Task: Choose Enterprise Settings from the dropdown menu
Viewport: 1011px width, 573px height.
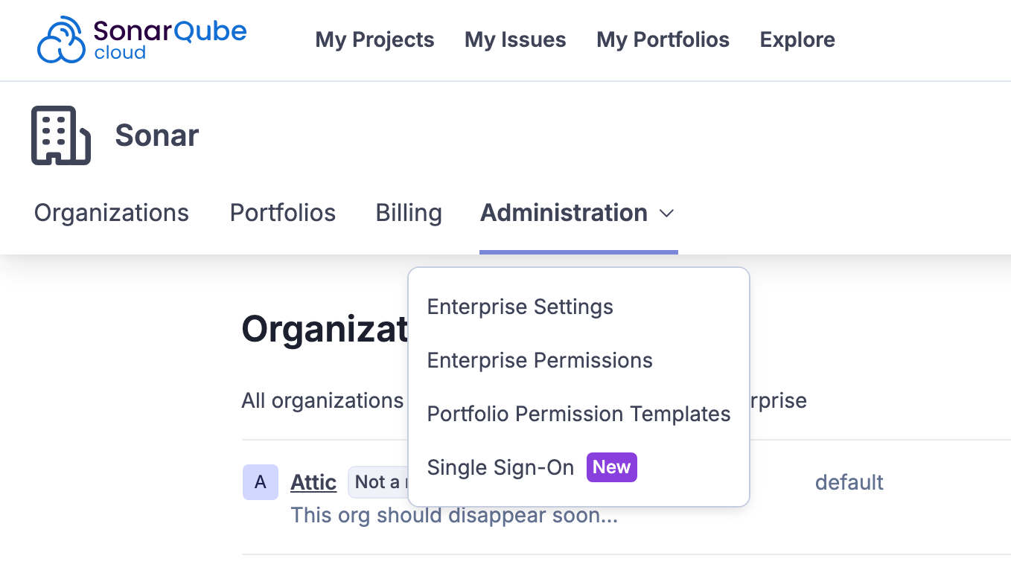Action: [520, 307]
